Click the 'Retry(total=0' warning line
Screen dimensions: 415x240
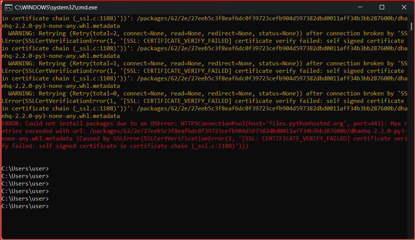204,93
